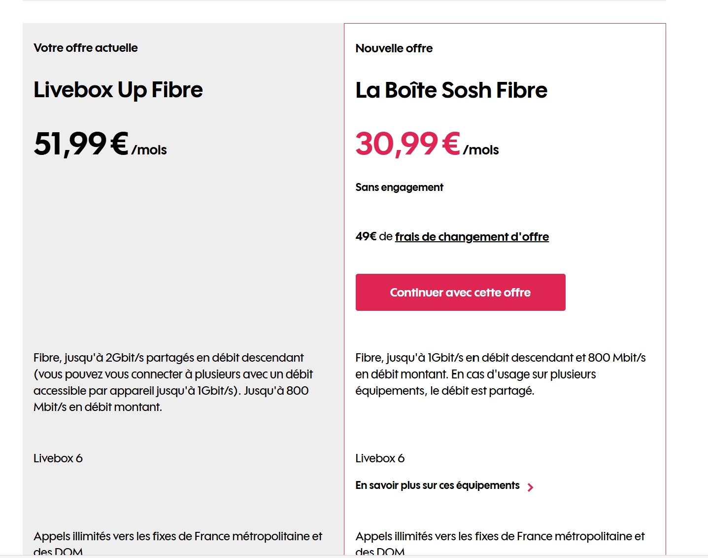The height and width of the screenshot is (558, 708).
Task: Click Livebox 6 under the new offer
Action: (x=380, y=458)
